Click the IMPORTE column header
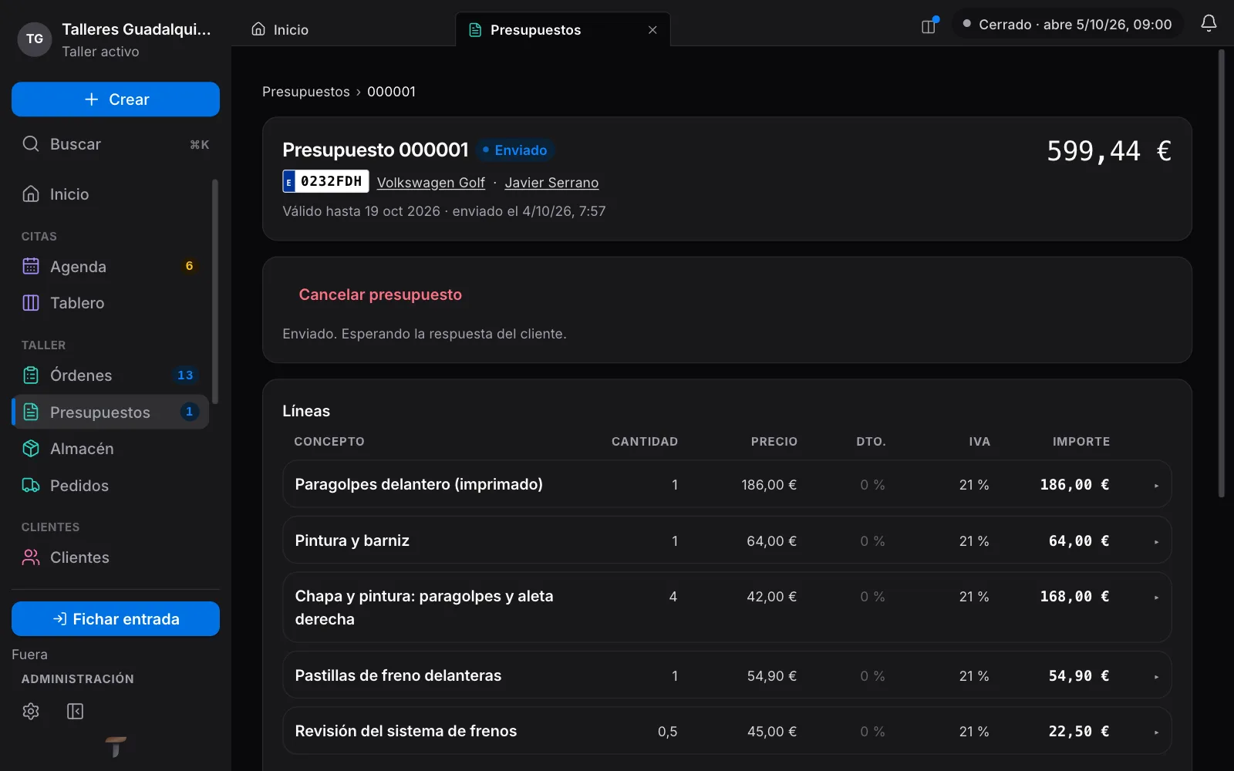1234x771 pixels. [x=1081, y=442]
